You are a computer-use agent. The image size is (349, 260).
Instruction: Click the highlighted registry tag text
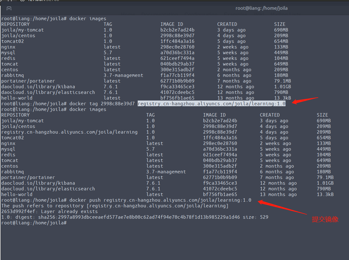coord(211,104)
